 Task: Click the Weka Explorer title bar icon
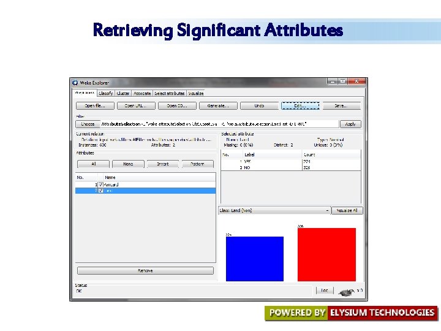75,83
